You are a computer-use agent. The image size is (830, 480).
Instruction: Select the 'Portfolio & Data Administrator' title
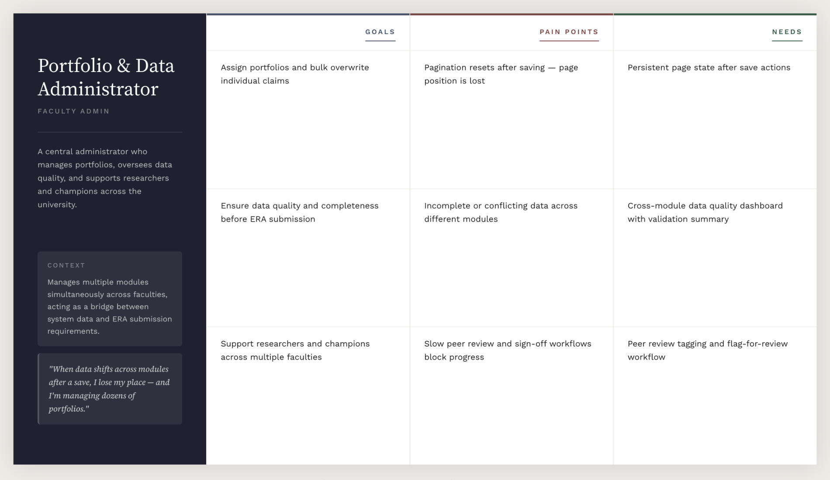click(106, 77)
